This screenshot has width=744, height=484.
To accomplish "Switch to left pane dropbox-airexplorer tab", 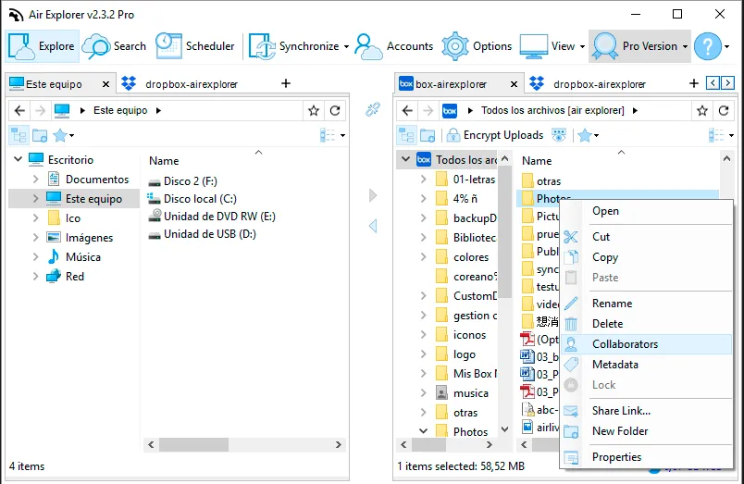I will [x=192, y=84].
